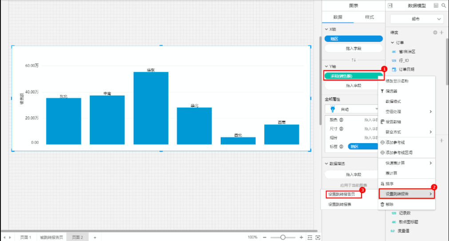449x241 pixels.
Task: Open the gear settings next to 颜色
Action: tap(342, 120)
